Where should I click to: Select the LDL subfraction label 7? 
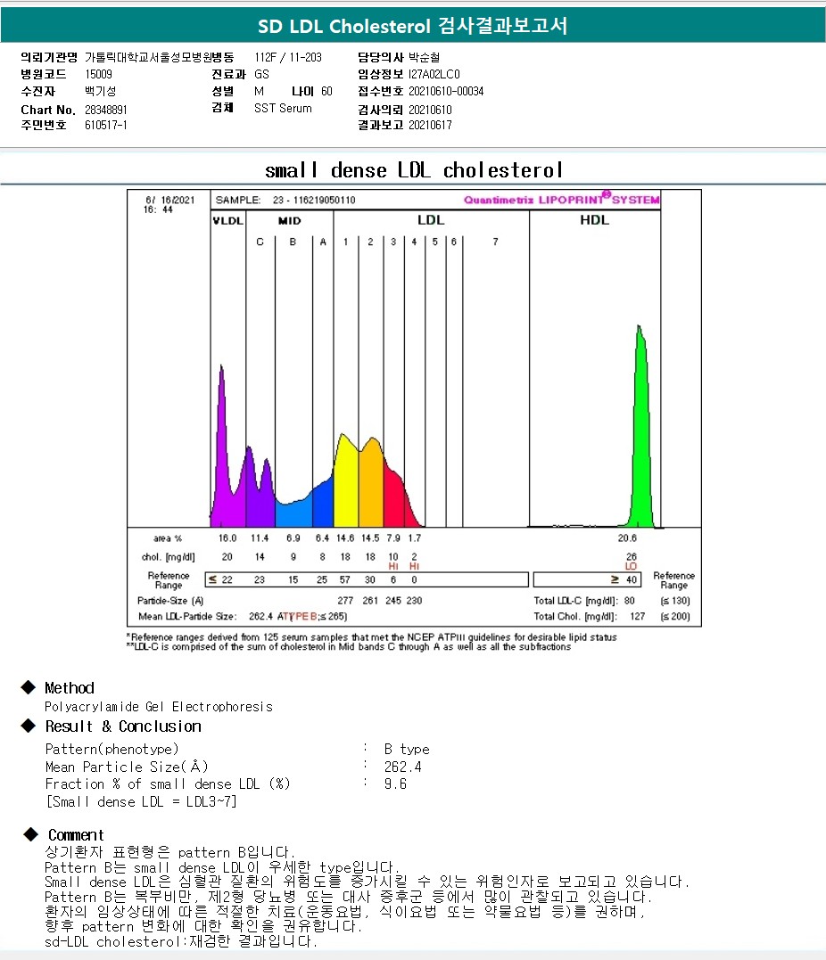coord(495,242)
